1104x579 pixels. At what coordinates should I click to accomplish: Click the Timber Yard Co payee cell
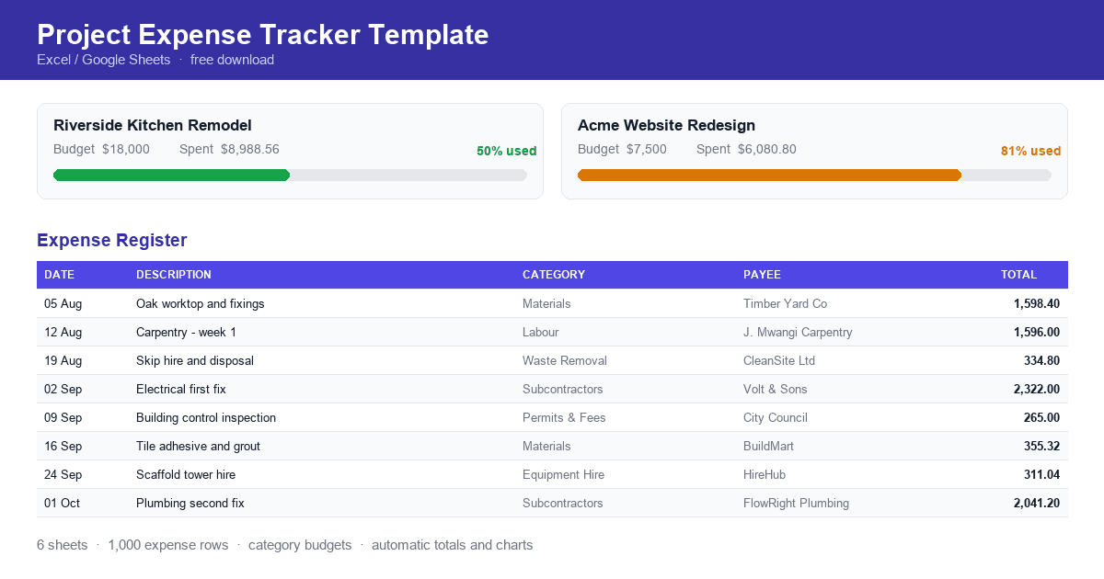(x=785, y=303)
